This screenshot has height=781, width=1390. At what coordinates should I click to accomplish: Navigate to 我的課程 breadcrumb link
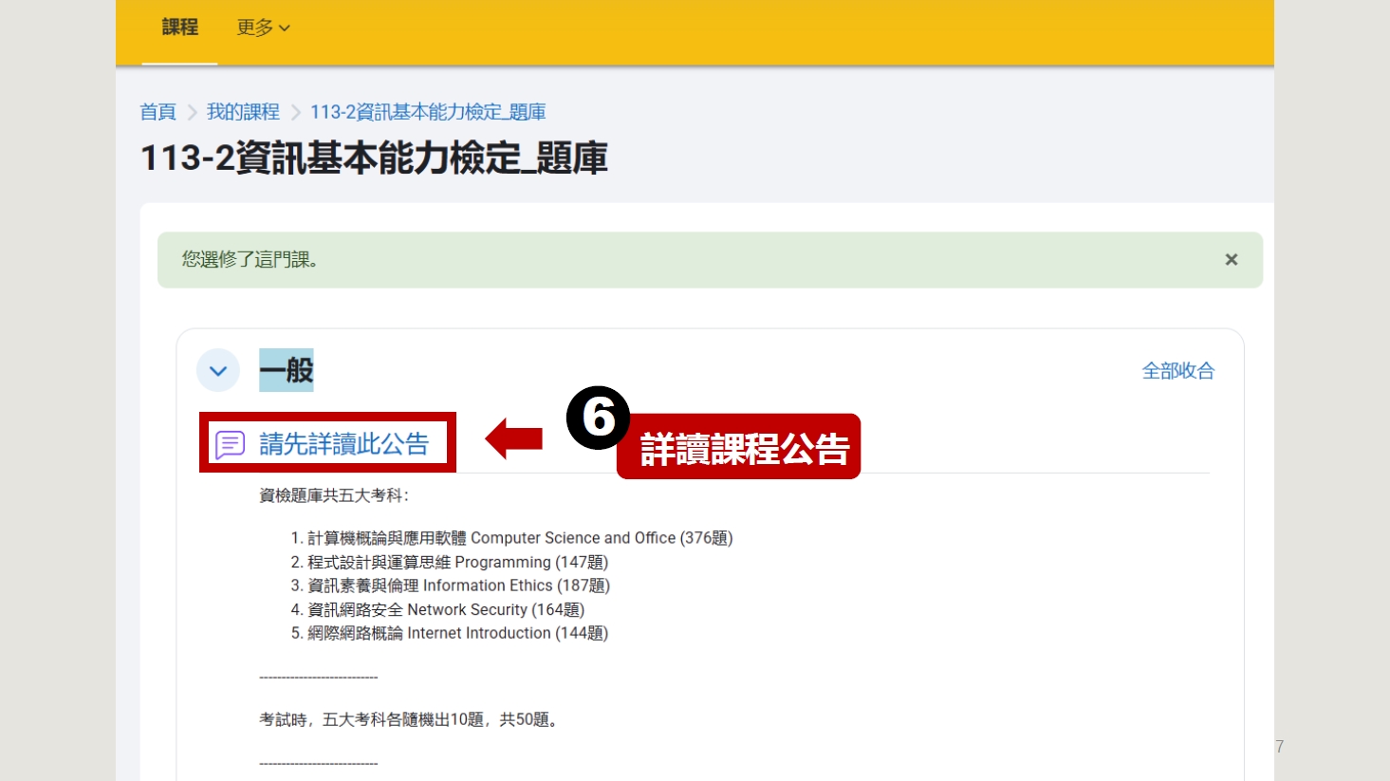[243, 112]
